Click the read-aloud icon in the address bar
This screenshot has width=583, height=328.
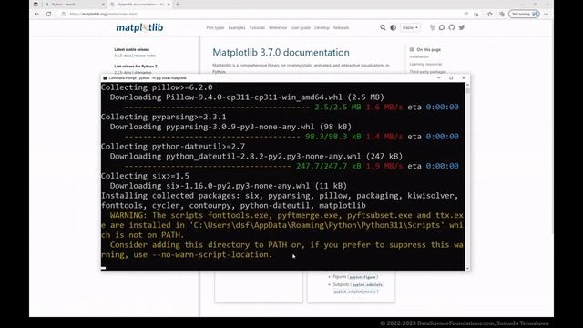[x=465, y=14]
